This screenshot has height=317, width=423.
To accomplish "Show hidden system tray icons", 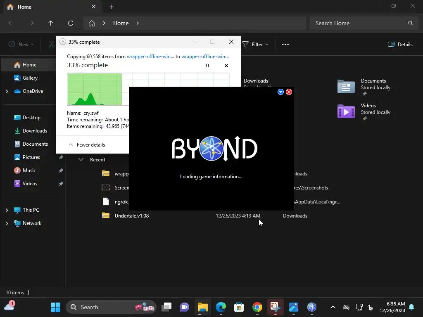I will (333, 307).
